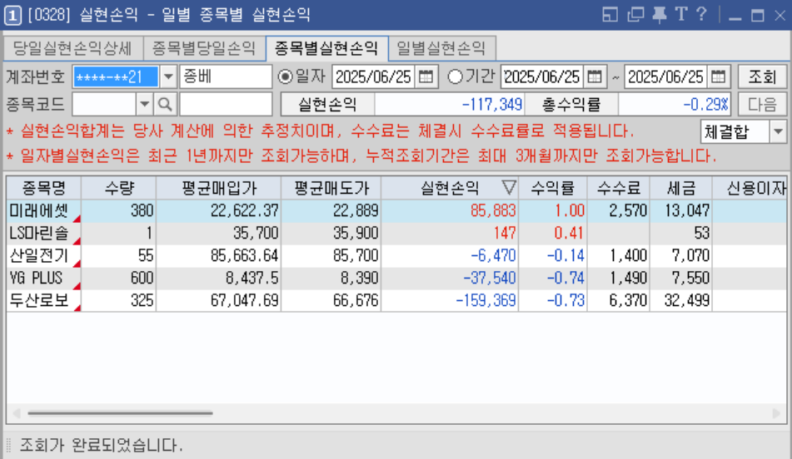
Task: Select the 기간 radio button
Action: point(456,77)
